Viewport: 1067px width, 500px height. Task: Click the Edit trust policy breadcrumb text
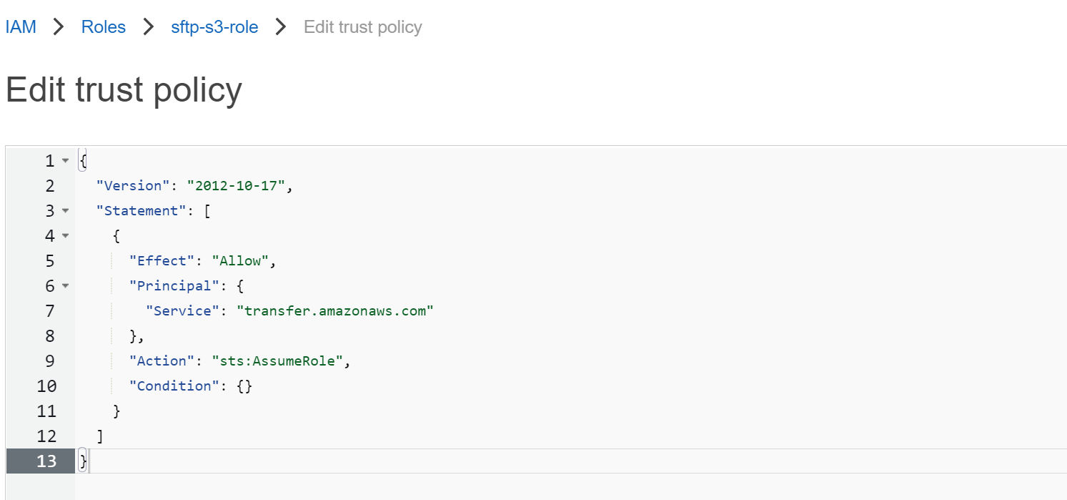(x=363, y=27)
